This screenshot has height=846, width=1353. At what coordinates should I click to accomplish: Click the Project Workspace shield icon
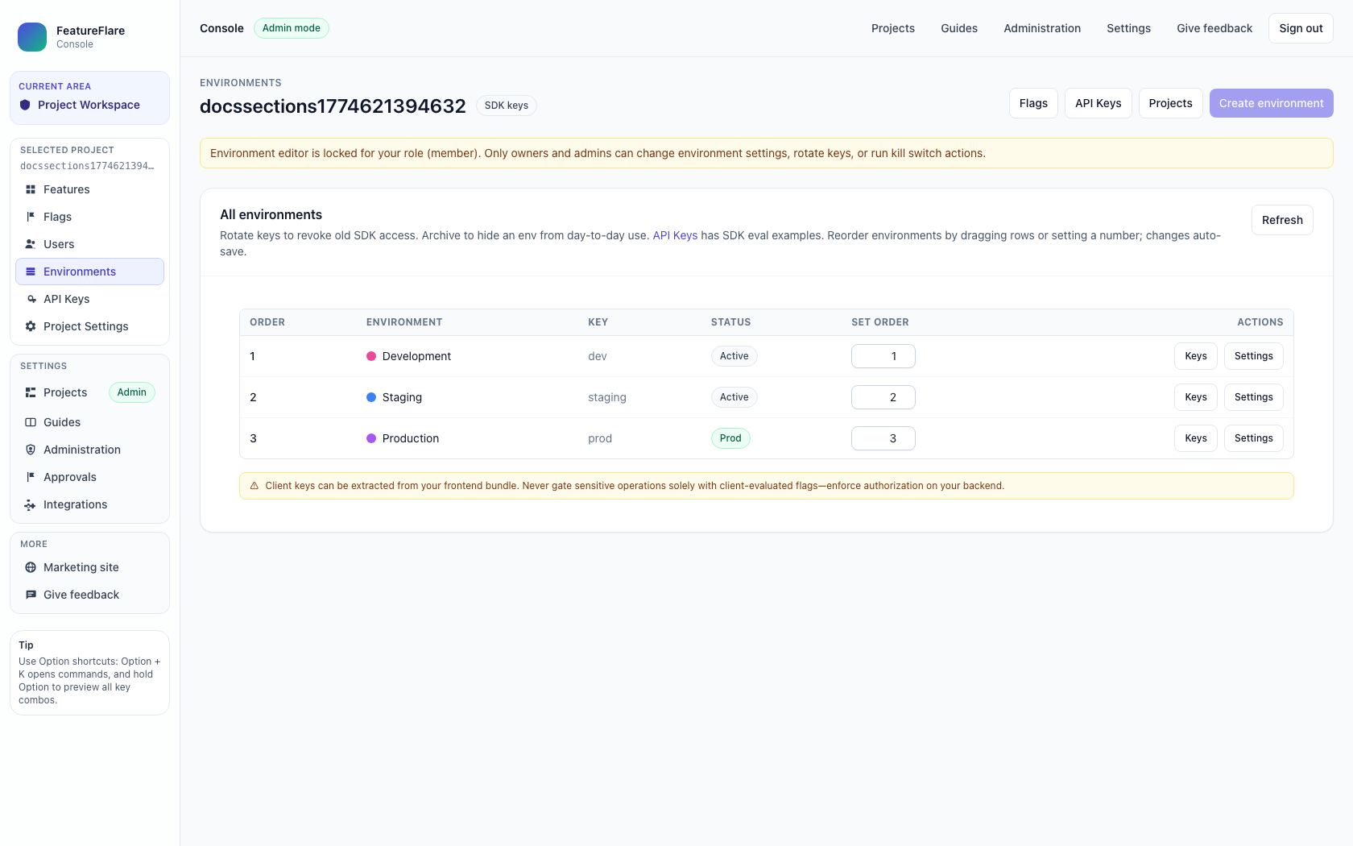click(25, 105)
